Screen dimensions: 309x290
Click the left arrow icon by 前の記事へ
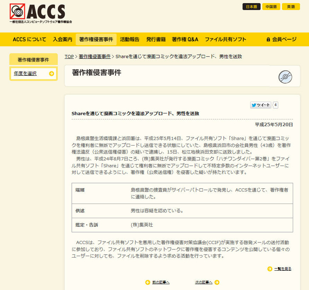(x=148, y=282)
